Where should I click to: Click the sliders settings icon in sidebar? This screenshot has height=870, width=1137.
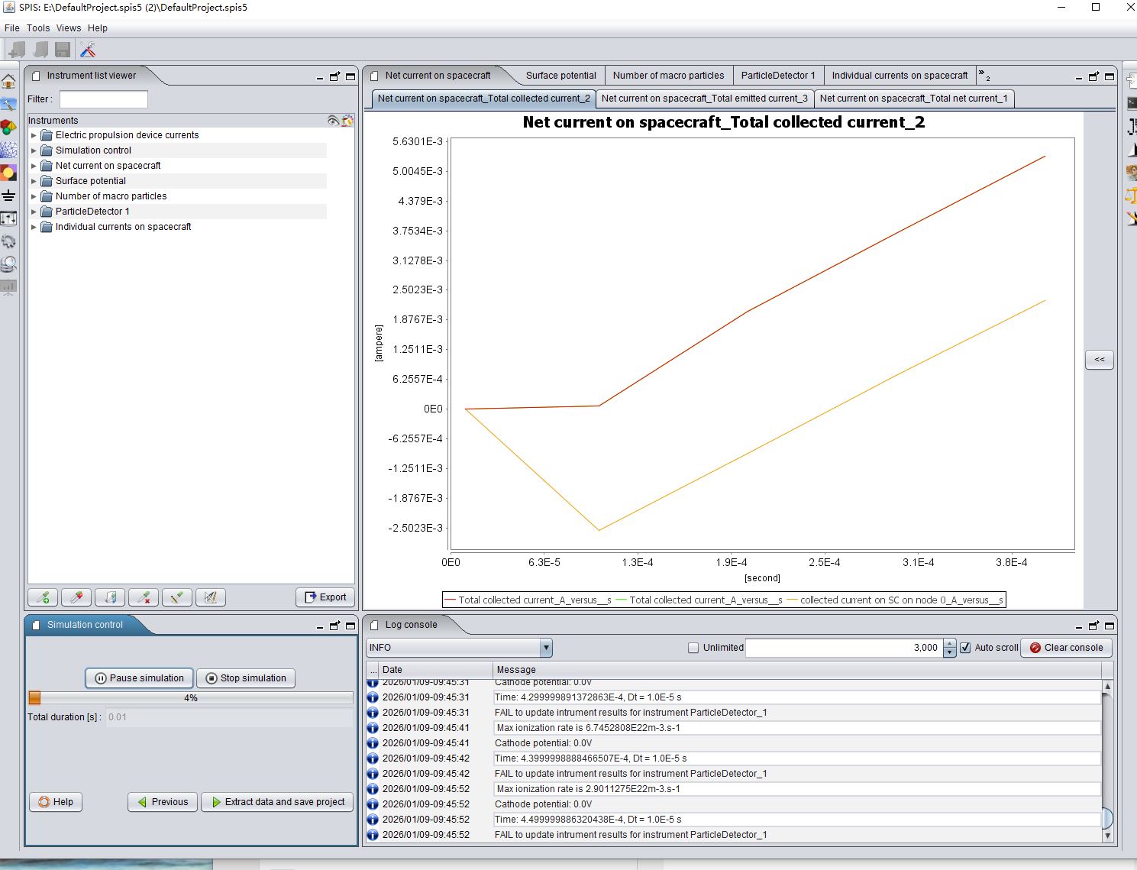8,218
